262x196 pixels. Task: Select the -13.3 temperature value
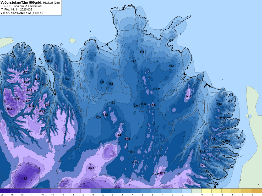[26, 82]
